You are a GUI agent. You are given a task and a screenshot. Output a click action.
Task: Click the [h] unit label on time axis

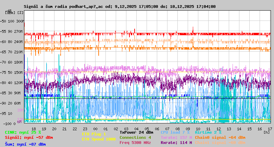266,132
